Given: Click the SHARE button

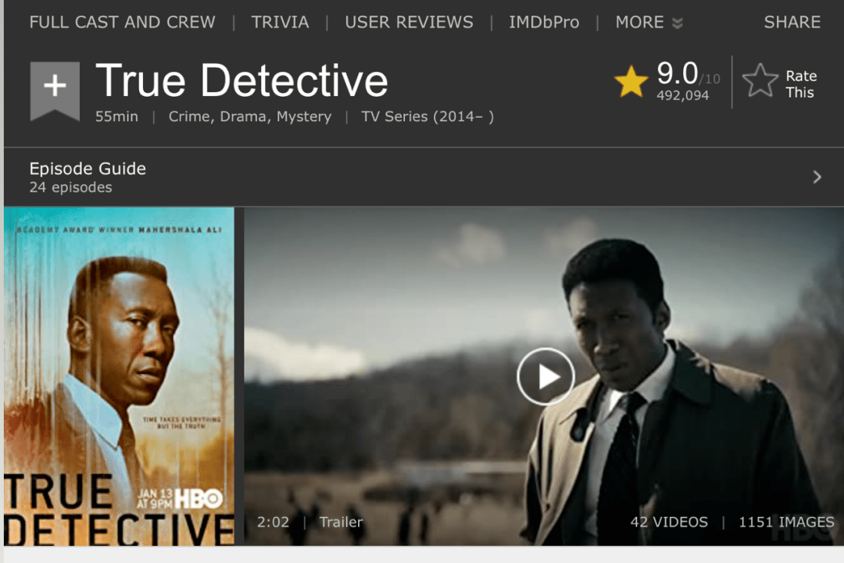Looking at the screenshot, I should [792, 22].
